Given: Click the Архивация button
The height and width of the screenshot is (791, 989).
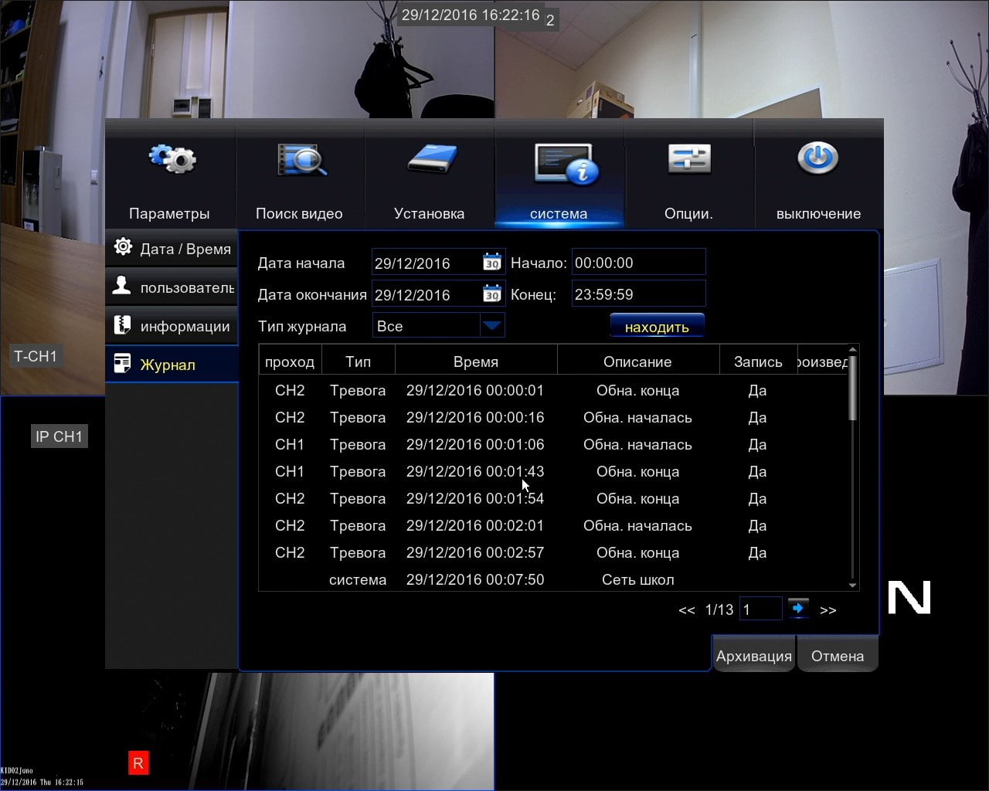Looking at the screenshot, I should click(x=753, y=655).
